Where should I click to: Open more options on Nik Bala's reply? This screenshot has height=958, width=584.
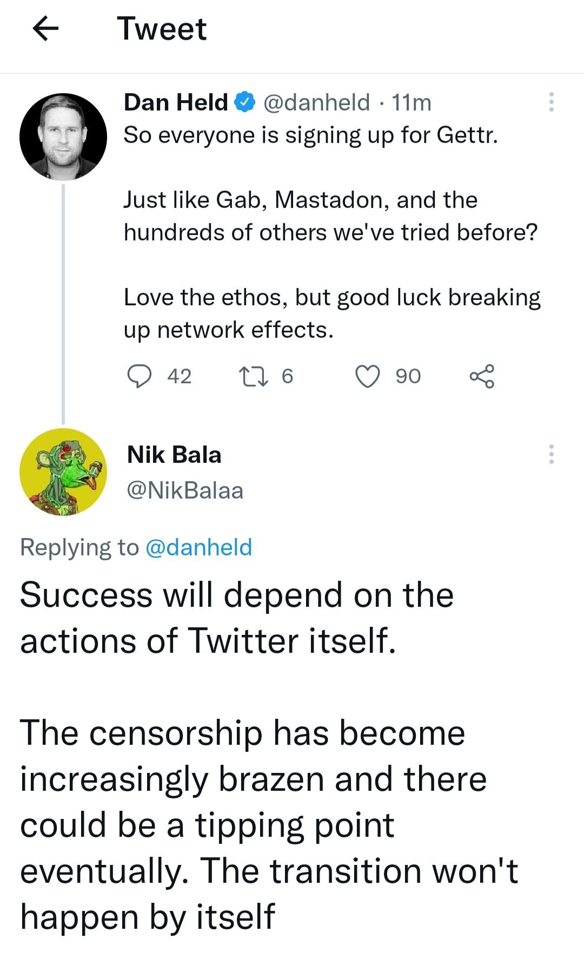[552, 455]
